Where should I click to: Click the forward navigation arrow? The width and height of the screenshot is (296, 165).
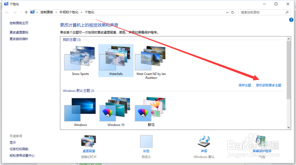[x=15, y=12]
